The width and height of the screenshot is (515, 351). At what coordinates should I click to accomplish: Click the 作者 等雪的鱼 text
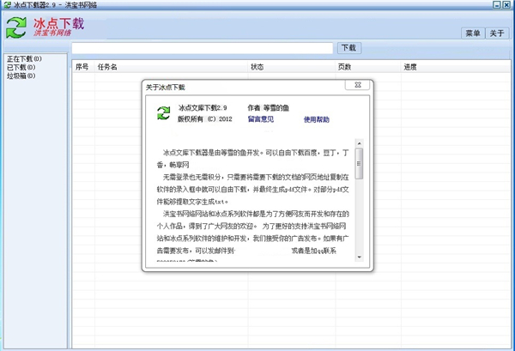pos(269,107)
